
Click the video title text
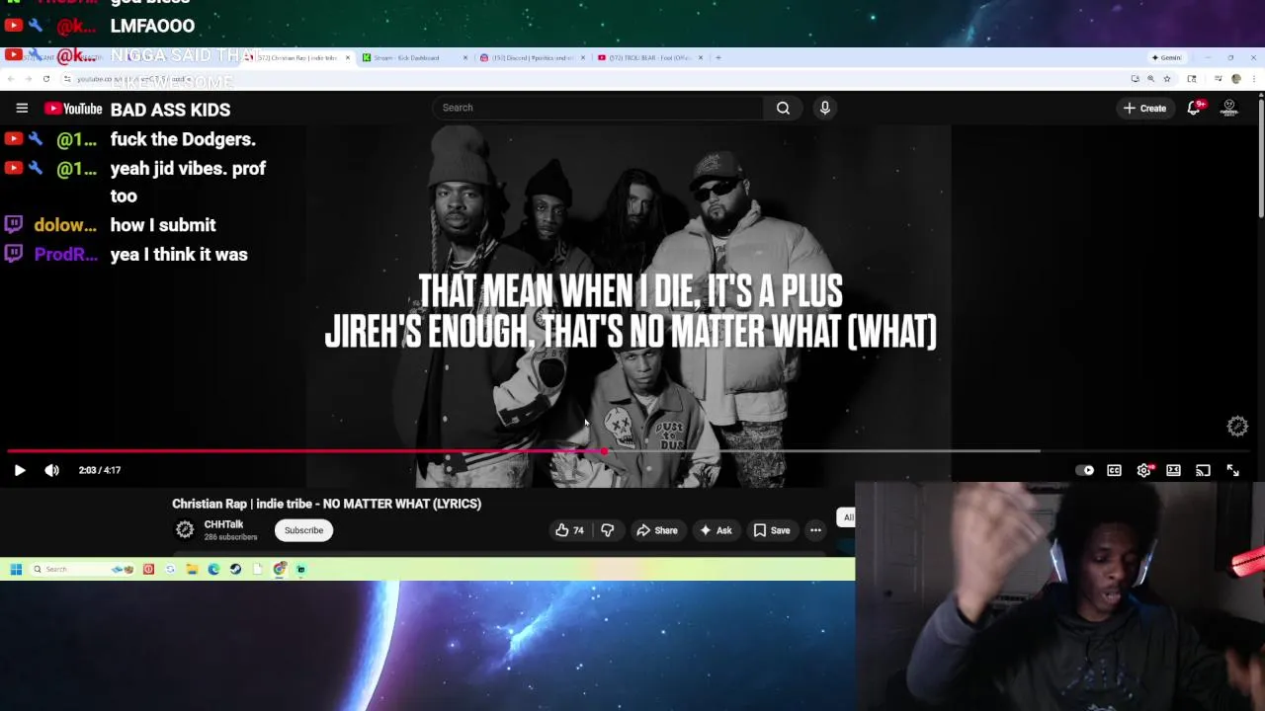pyautogui.click(x=326, y=504)
